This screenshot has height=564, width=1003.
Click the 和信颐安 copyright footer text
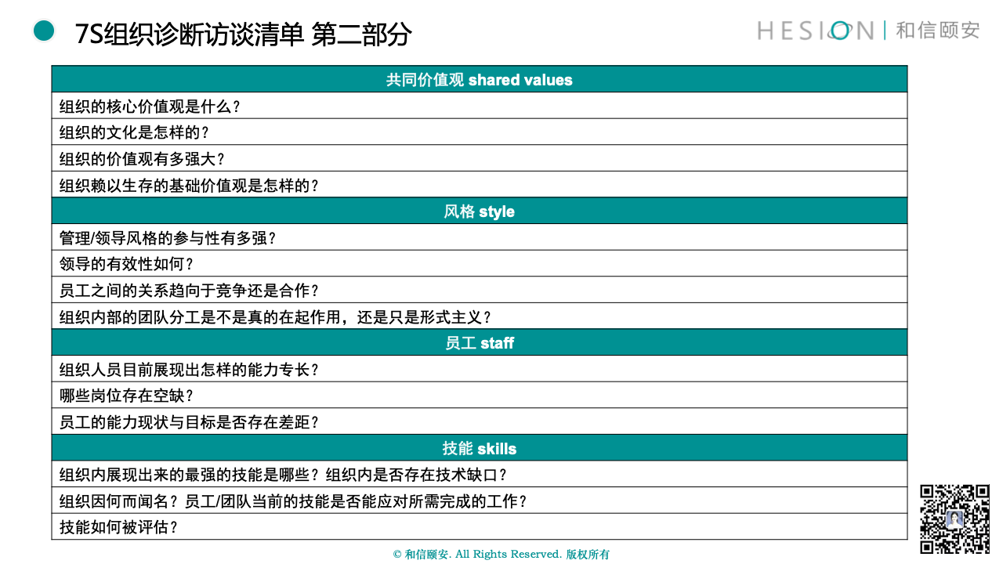coord(501,555)
